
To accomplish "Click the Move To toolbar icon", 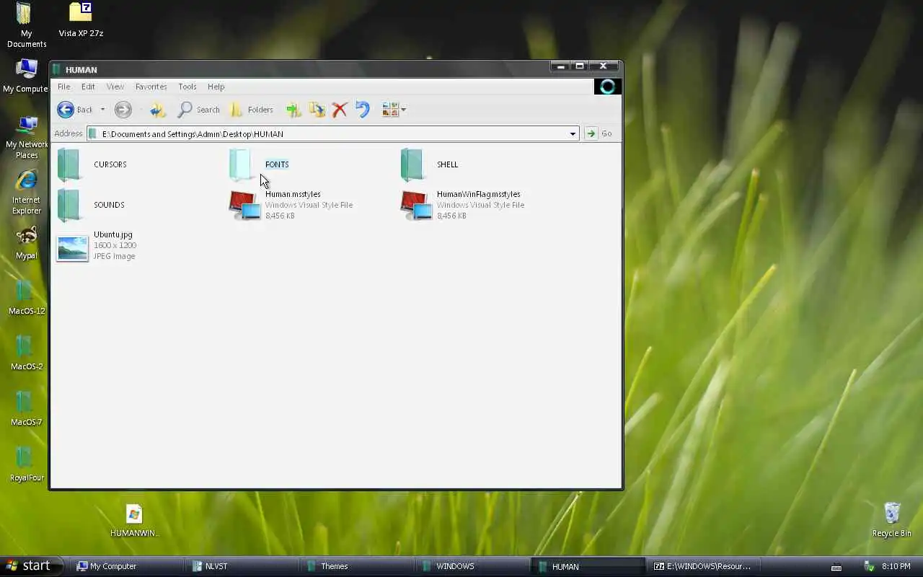I will (293, 110).
